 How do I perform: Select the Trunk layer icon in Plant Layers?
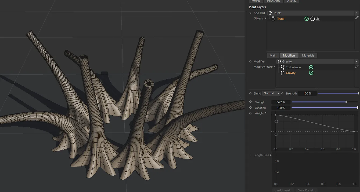tap(273, 19)
